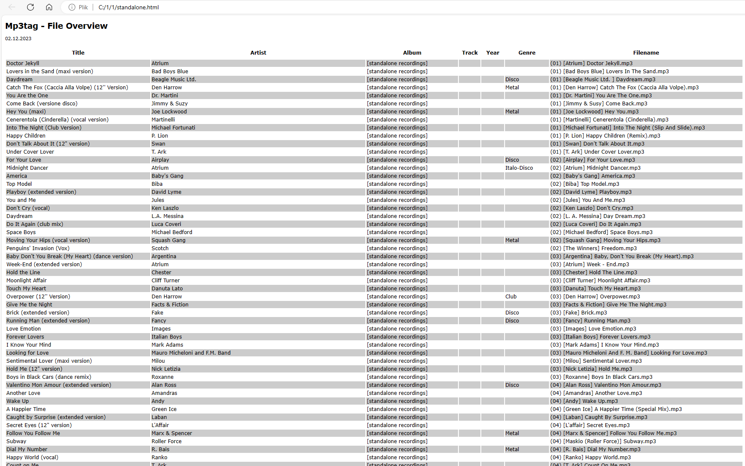The image size is (745, 466).
Task: Click title 'Boys in Black Cars (dance remix)'
Action: click(49, 377)
